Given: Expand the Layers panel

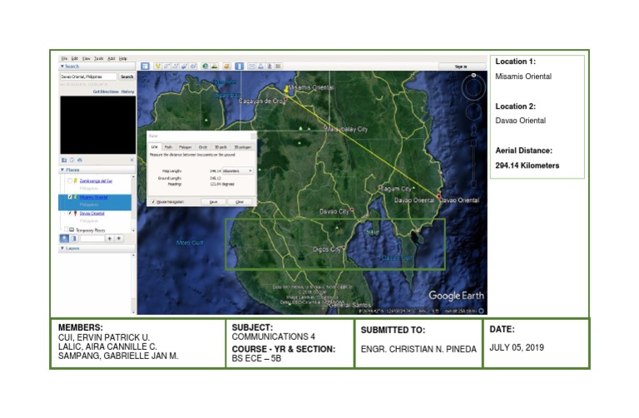Looking at the screenshot, I should [x=62, y=248].
